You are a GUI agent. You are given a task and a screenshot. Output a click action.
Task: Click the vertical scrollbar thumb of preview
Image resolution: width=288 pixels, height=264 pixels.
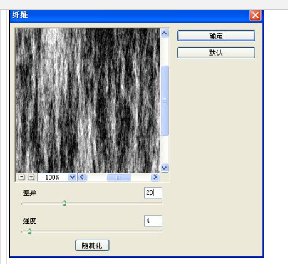click(165, 101)
